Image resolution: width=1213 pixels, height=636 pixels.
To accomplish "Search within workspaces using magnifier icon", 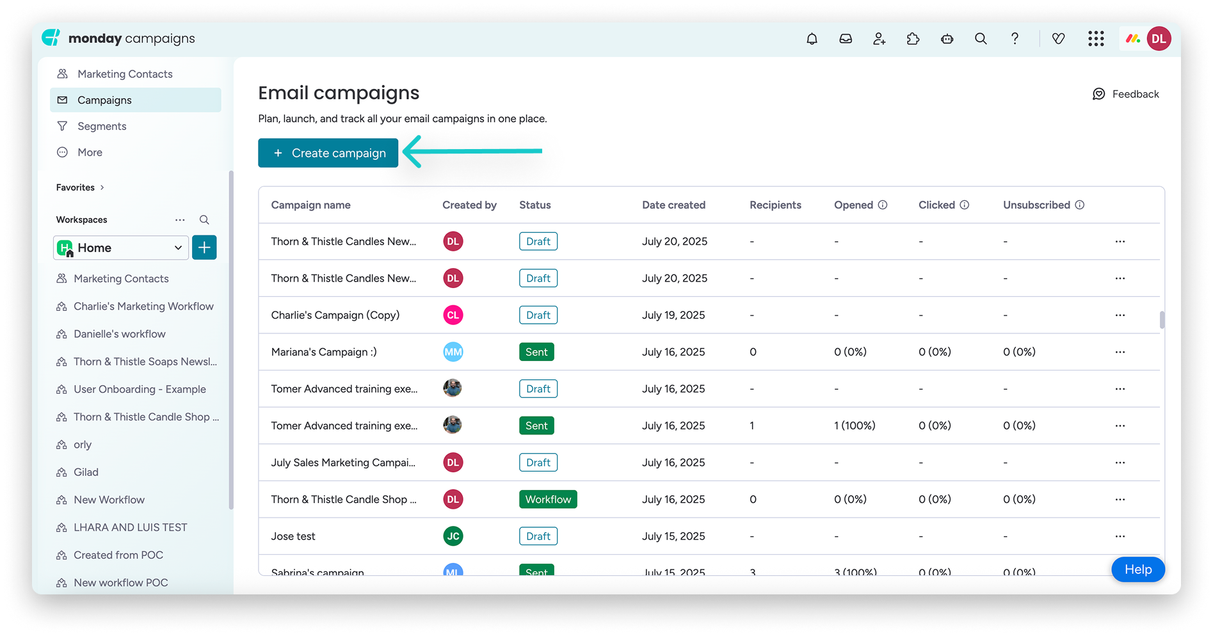I will click(204, 220).
